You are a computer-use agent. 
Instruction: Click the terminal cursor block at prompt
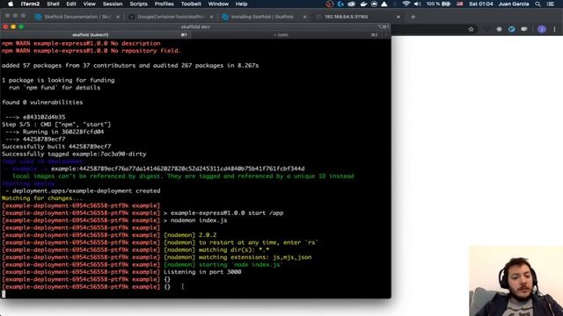tap(4, 294)
